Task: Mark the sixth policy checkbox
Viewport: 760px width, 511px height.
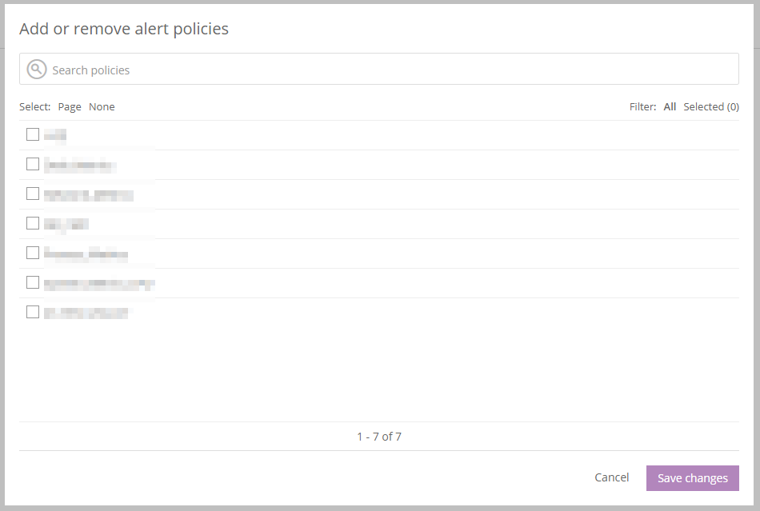Action: pos(33,282)
